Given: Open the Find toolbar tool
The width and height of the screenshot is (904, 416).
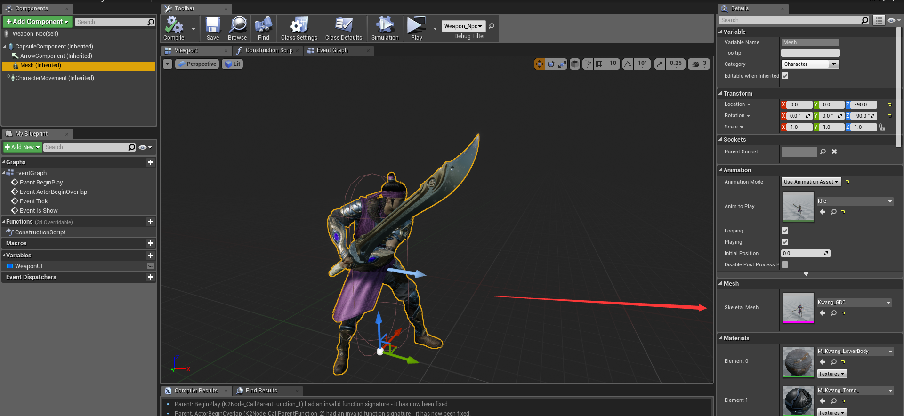Looking at the screenshot, I should (x=264, y=28).
